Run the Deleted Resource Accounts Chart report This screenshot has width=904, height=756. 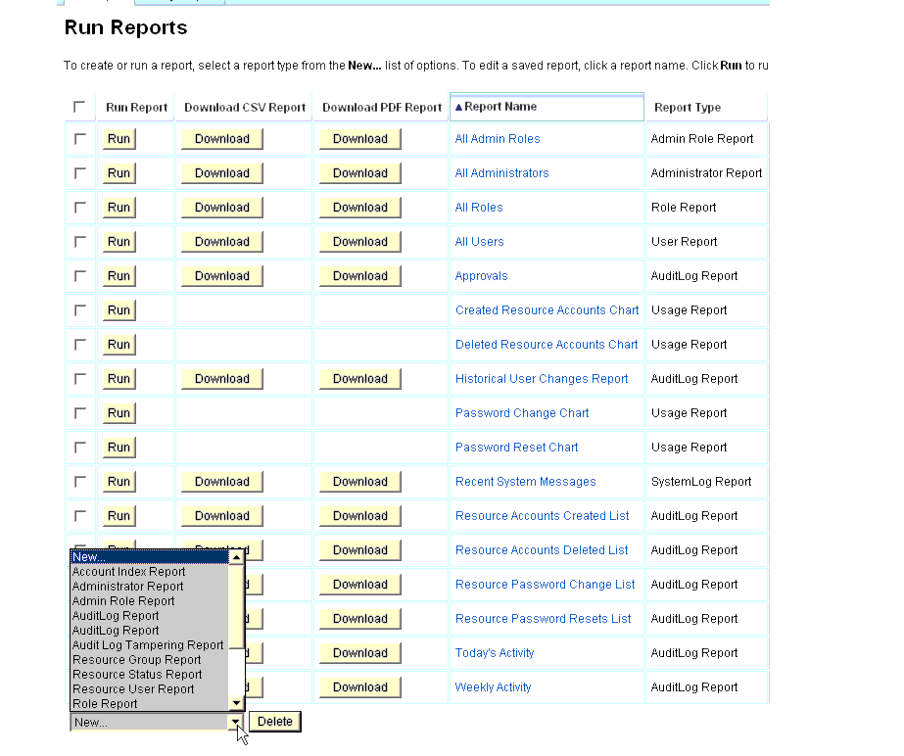point(119,345)
